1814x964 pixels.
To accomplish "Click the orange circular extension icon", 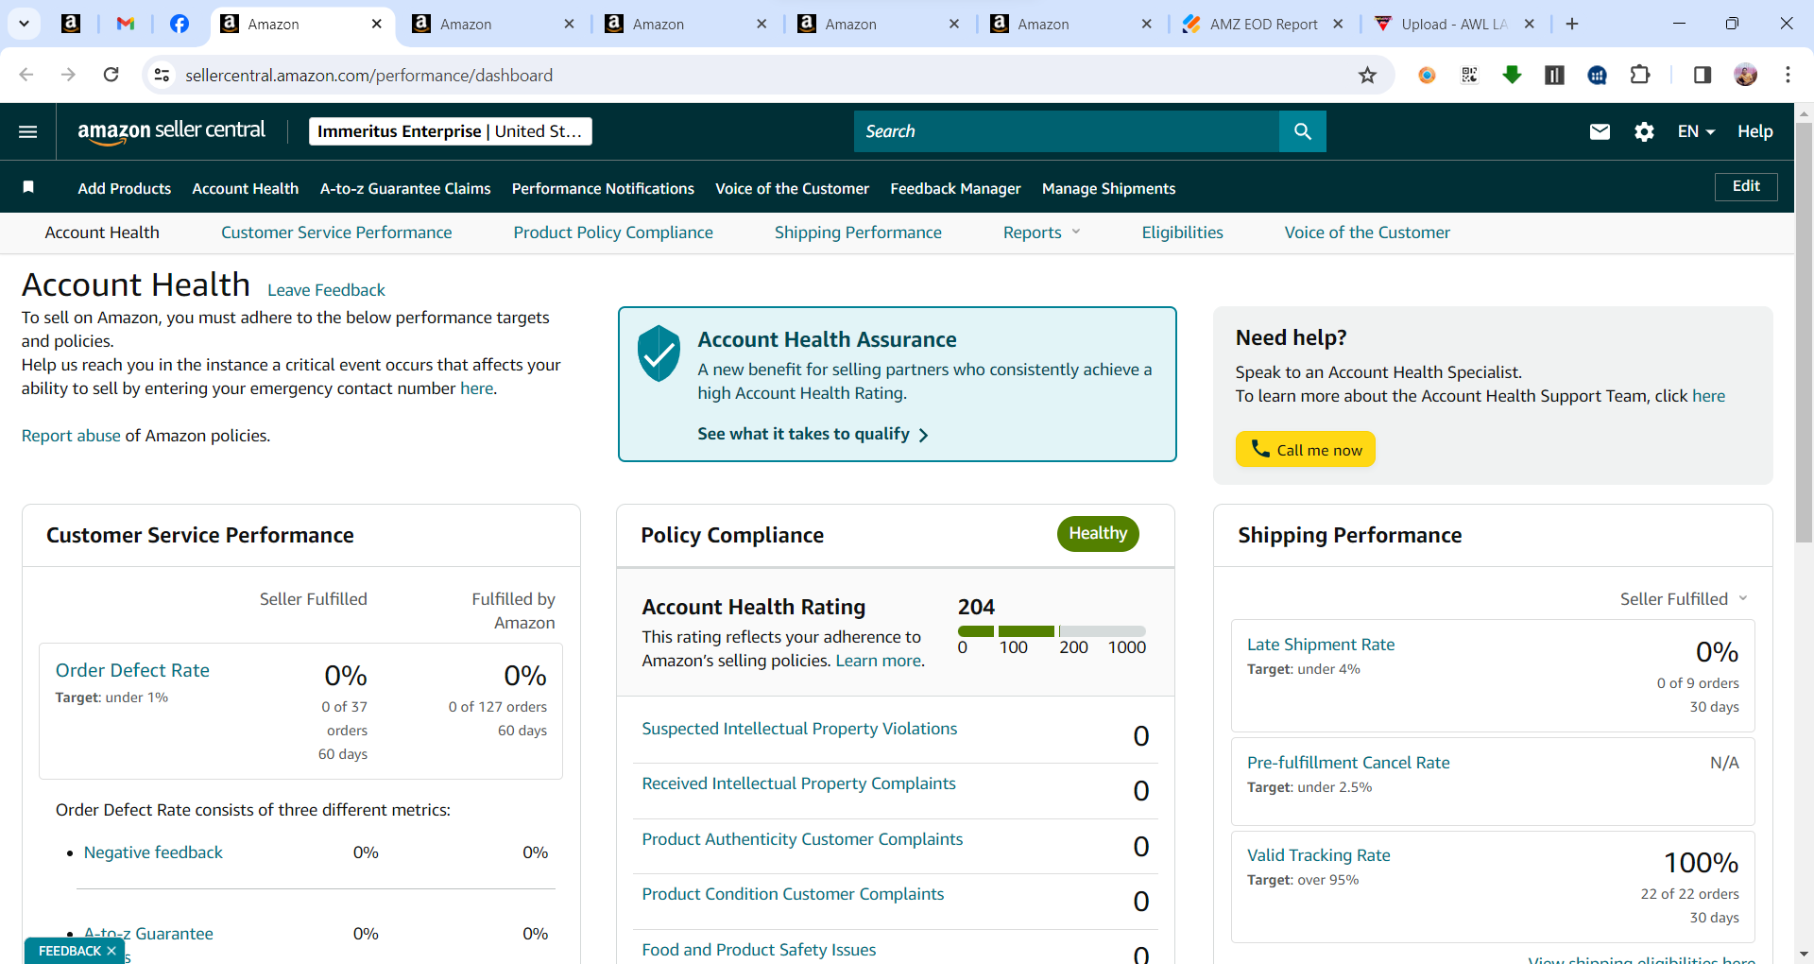I will point(1427,75).
